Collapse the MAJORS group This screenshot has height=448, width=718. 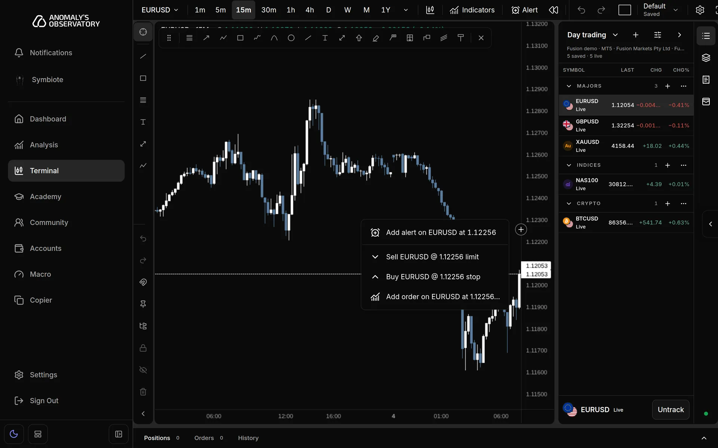[x=569, y=86]
